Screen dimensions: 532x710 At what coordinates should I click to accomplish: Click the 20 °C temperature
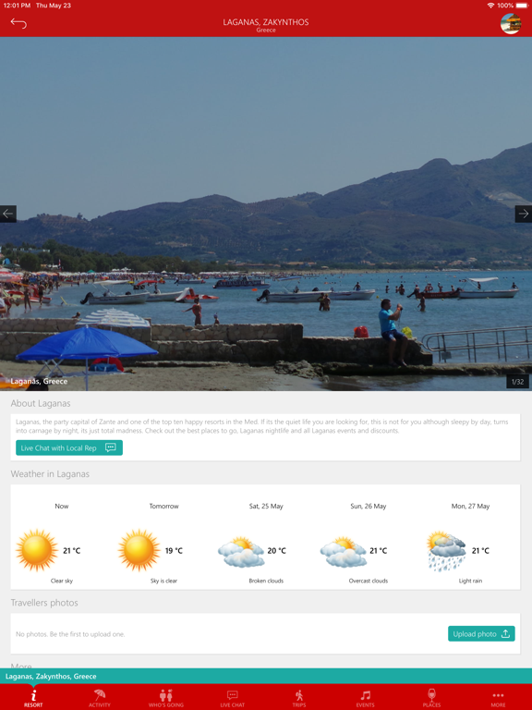[276, 551]
